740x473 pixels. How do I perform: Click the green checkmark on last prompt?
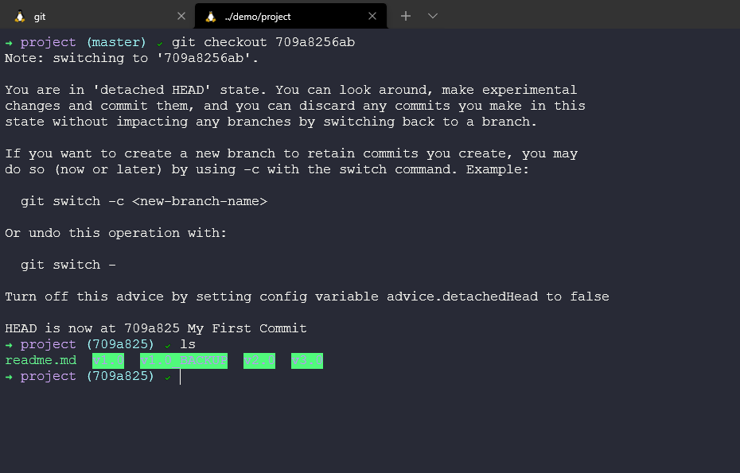(168, 377)
